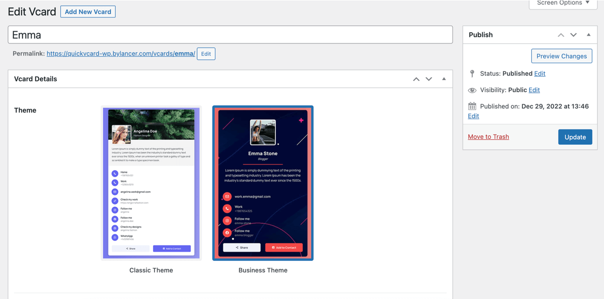Edit the Published status
Viewport: 604px width, 299px height.
tap(540, 73)
